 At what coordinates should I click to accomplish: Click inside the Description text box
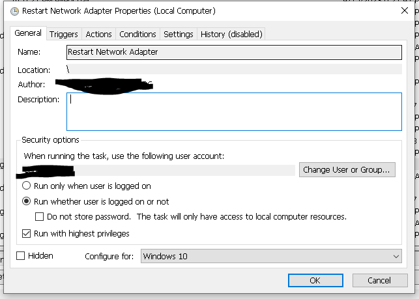[234, 111]
